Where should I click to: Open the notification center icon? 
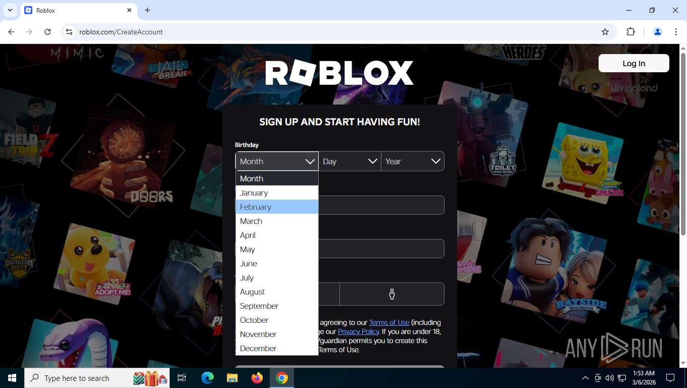(x=670, y=378)
